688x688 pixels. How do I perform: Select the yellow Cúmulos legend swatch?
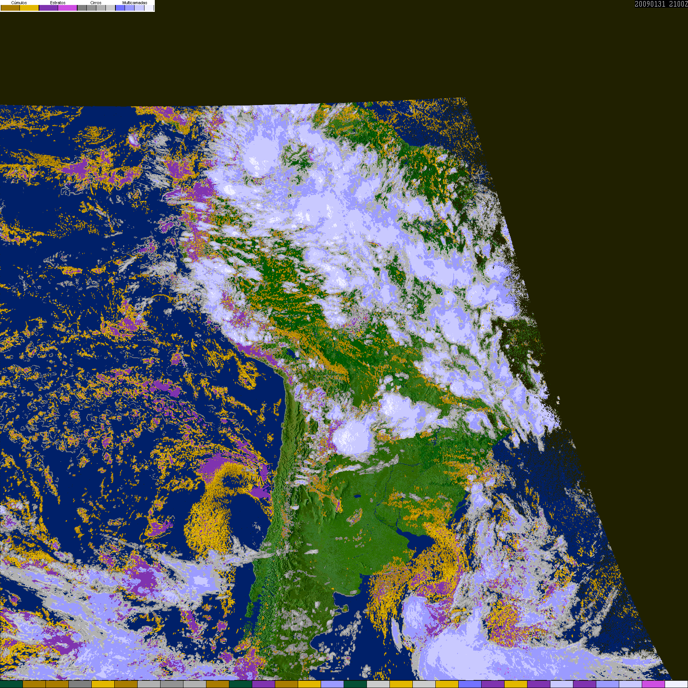tap(29, 8)
